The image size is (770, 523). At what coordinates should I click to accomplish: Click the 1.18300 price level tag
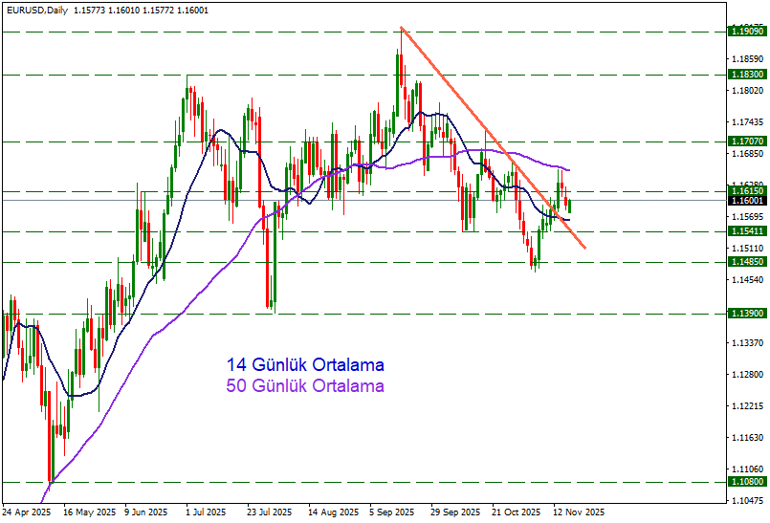point(746,75)
